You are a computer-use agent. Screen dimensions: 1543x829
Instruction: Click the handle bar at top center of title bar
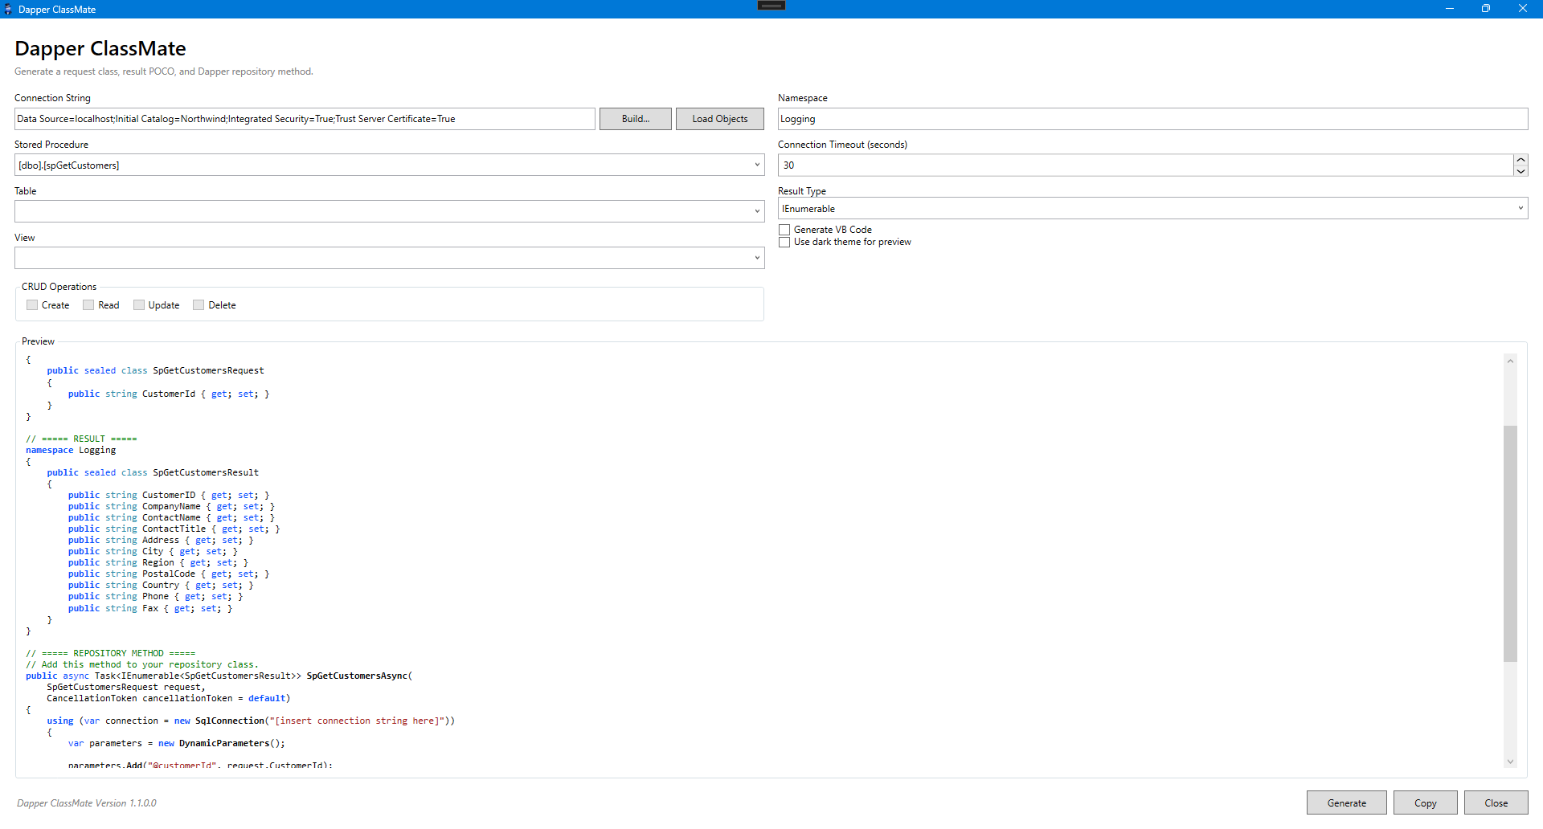click(x=771, y=5)
